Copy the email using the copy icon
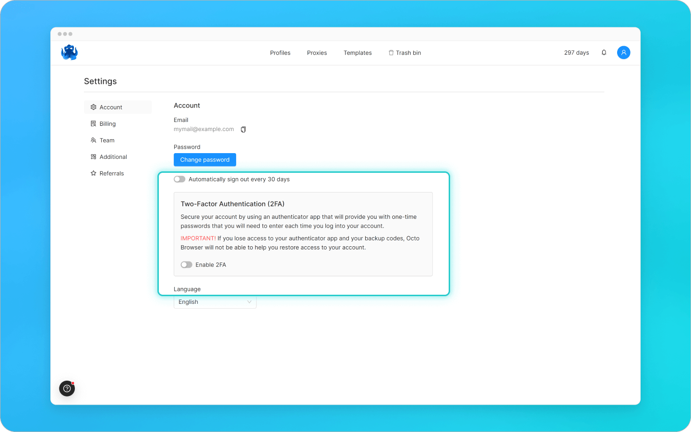Screen dimensions: 691x432 243,129
